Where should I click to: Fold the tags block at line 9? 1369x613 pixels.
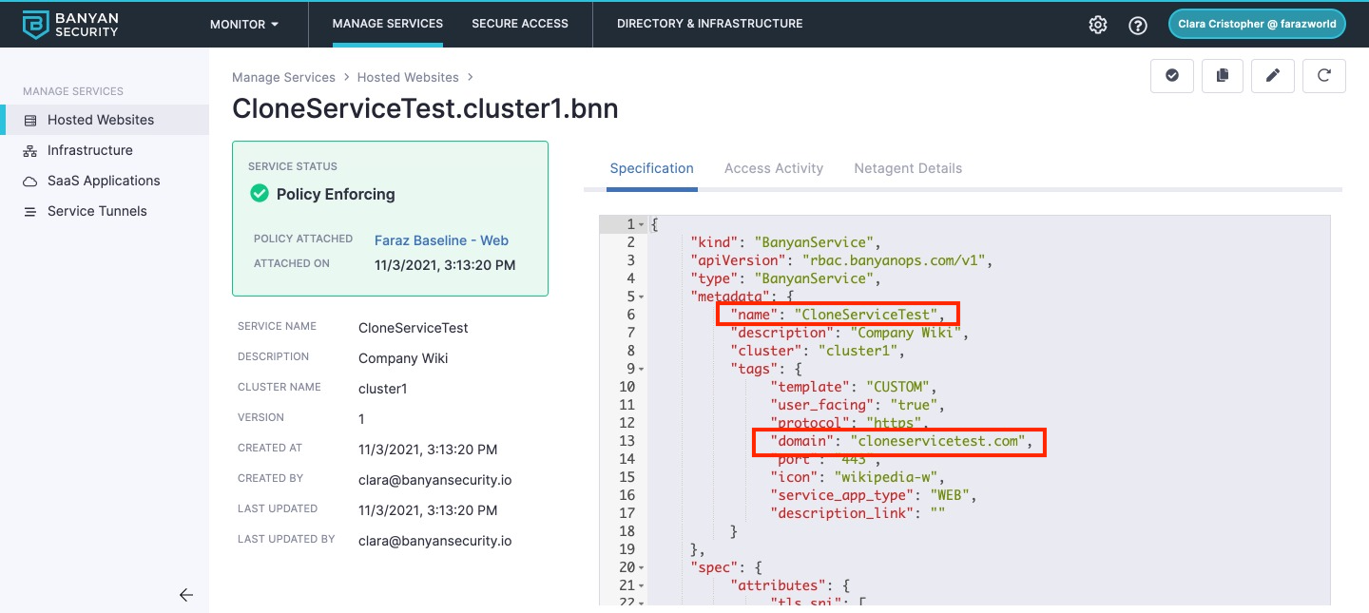point(642,370)
